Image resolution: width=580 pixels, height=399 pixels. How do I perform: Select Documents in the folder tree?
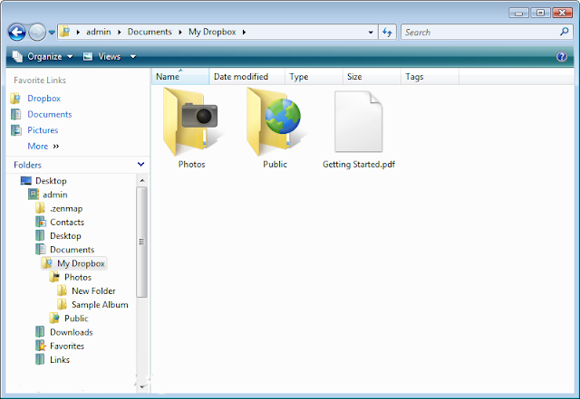tap(72, 250)
